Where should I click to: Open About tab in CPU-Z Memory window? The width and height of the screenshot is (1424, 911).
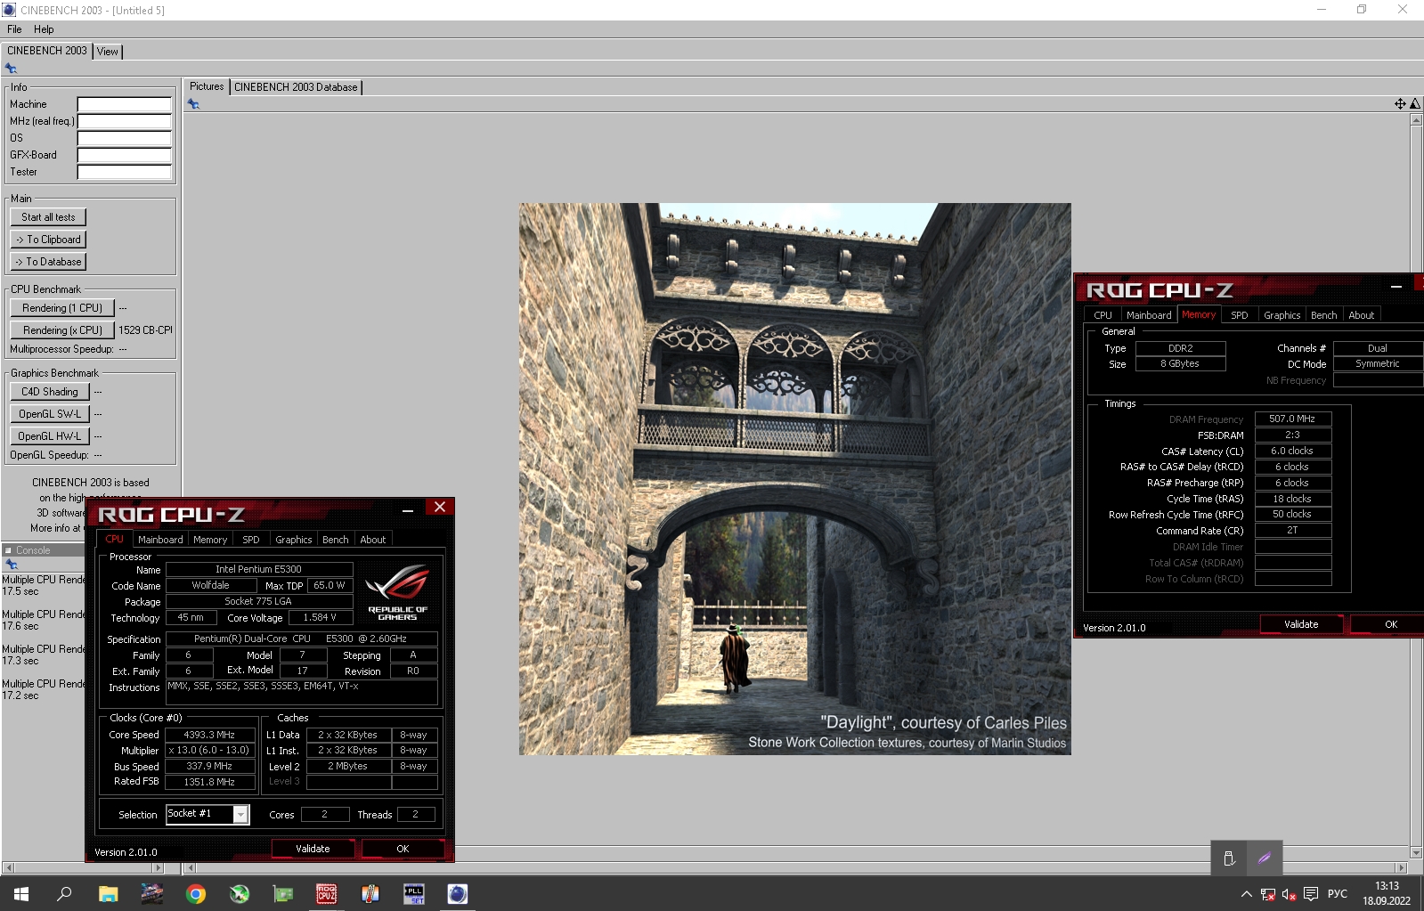pyautogui.click(x=1361, y=315)
